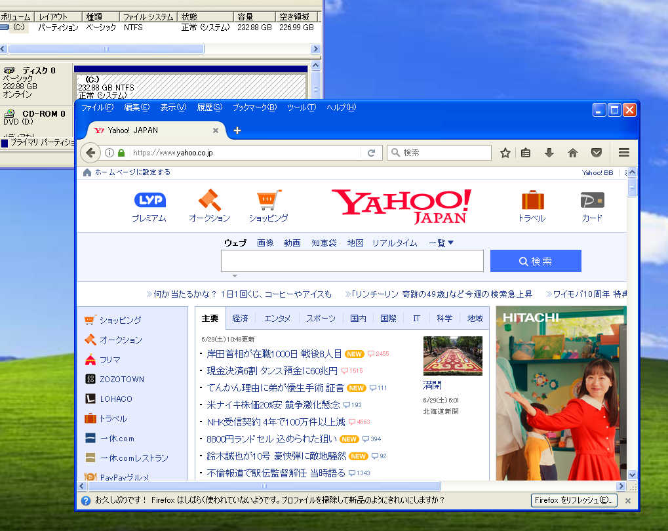668x531 pixels.
Task: Select 国際 news tab
Action: click(x=388, y=319)
